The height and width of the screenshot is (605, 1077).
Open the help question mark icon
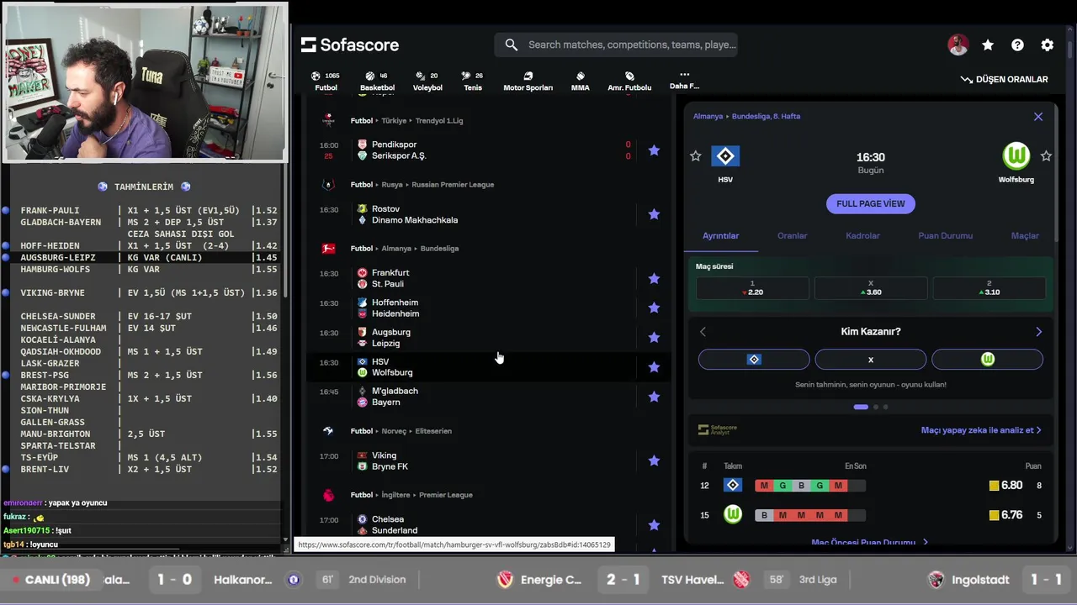[x=1017, y=45]
